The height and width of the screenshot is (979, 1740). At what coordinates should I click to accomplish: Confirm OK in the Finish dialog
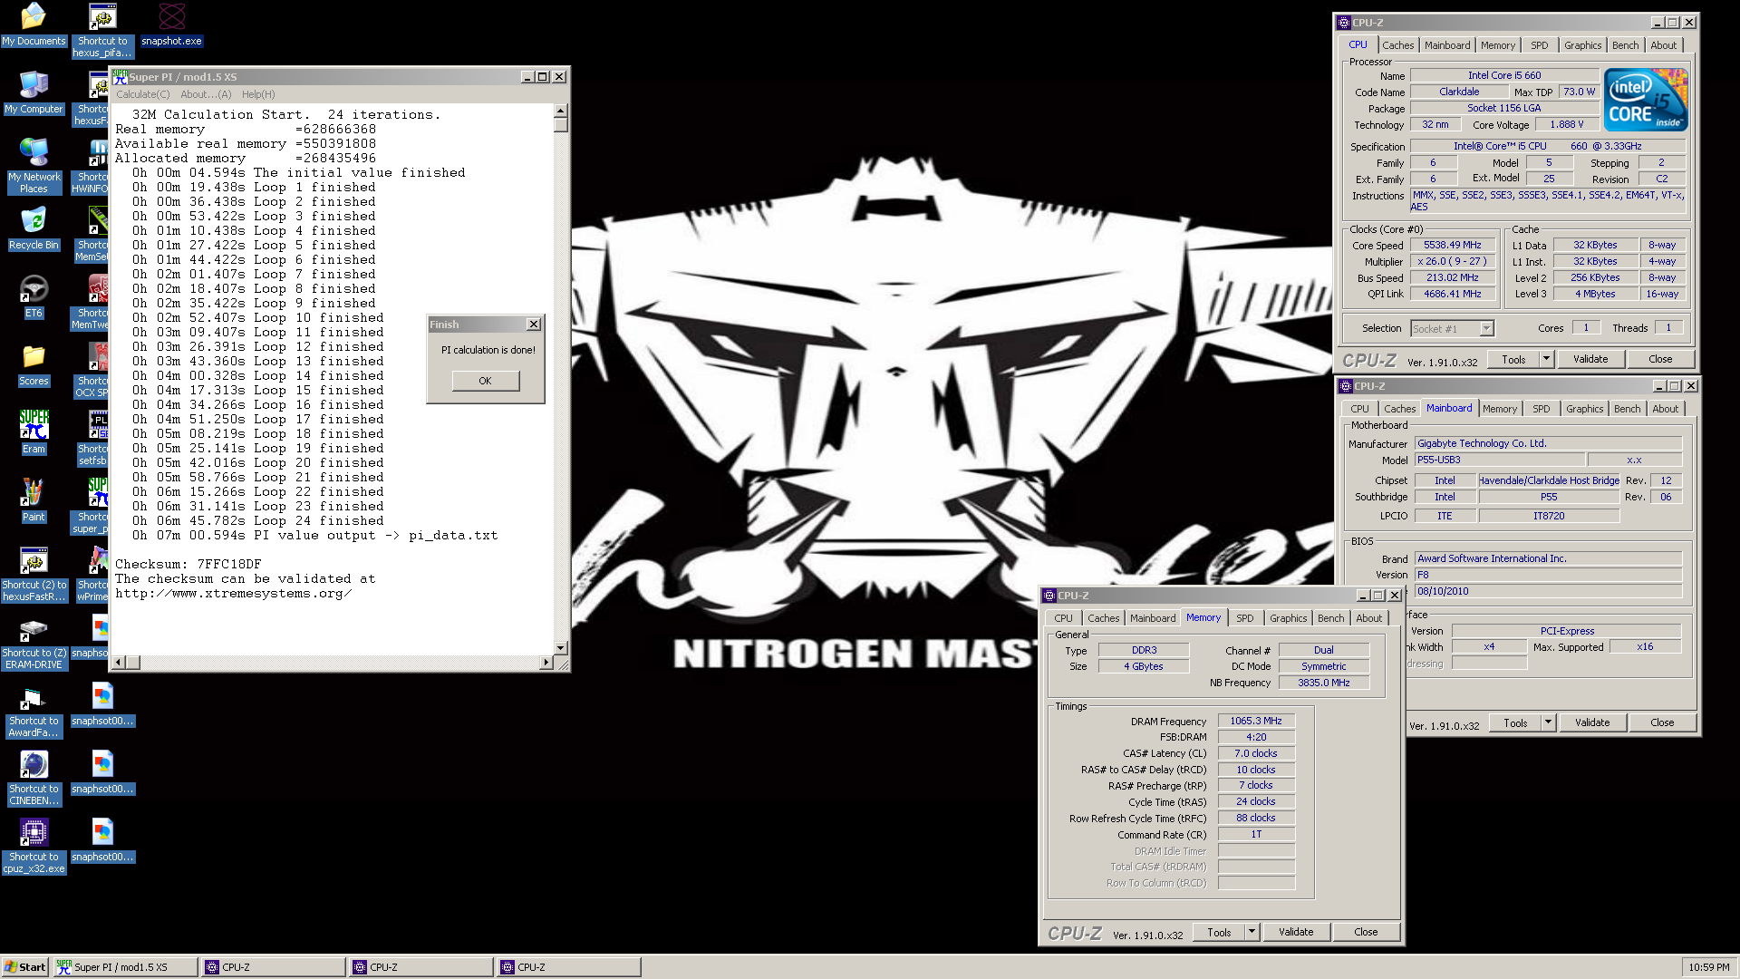click(485, 381)
